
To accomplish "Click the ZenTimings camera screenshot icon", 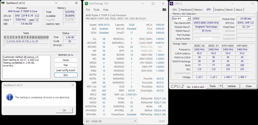I will 164,10.
